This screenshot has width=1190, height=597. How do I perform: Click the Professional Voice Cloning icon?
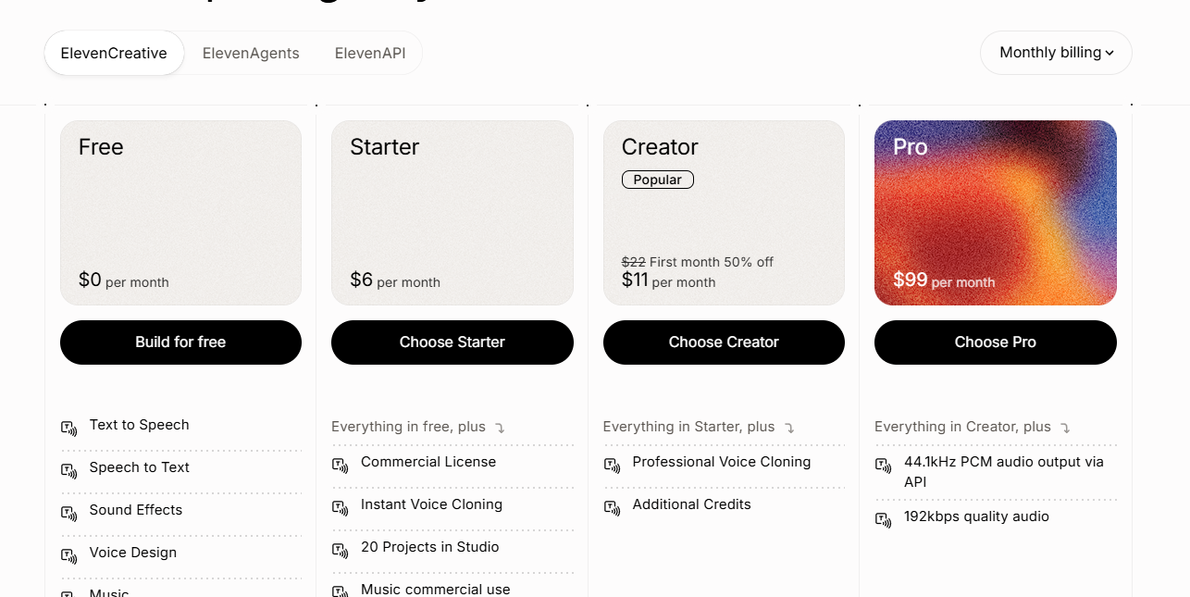click(613, 466)
